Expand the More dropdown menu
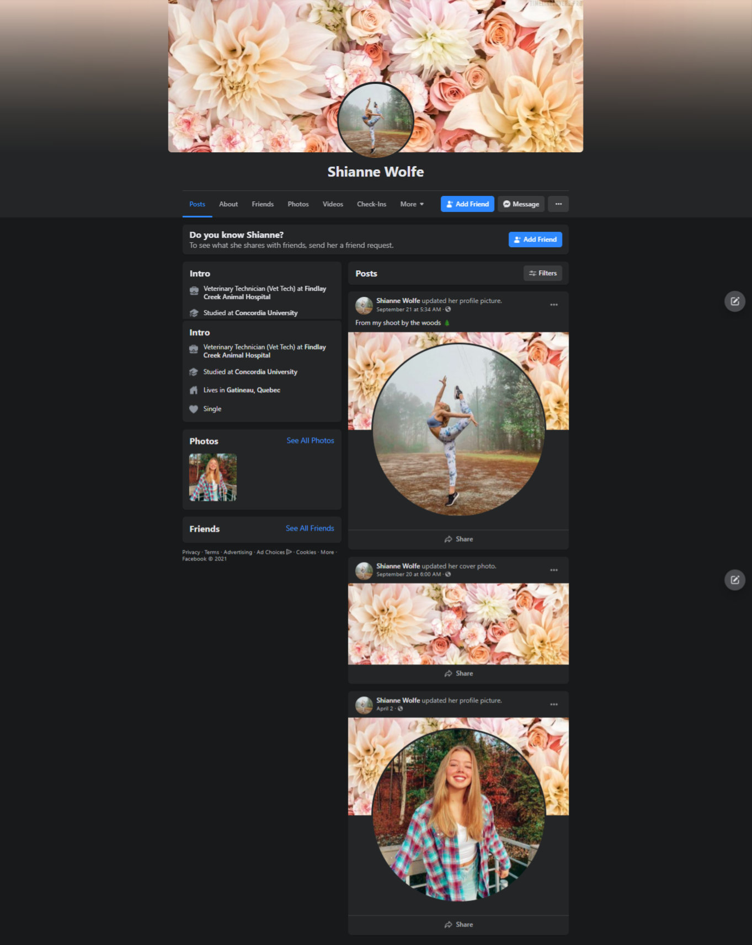 [x=412, y=204]
